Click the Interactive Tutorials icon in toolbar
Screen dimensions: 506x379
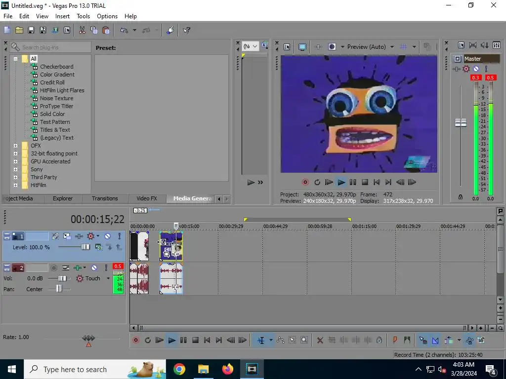(x=170, y=30)
